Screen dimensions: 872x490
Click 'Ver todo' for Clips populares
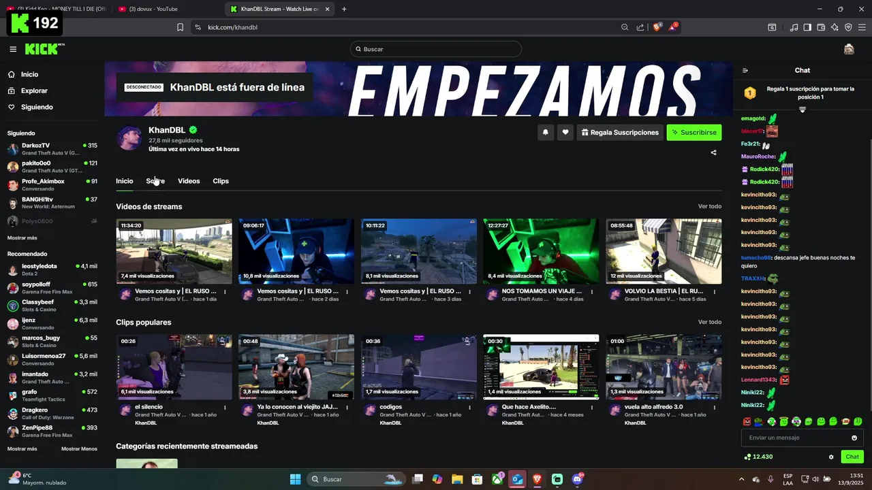tap(709, 322)
